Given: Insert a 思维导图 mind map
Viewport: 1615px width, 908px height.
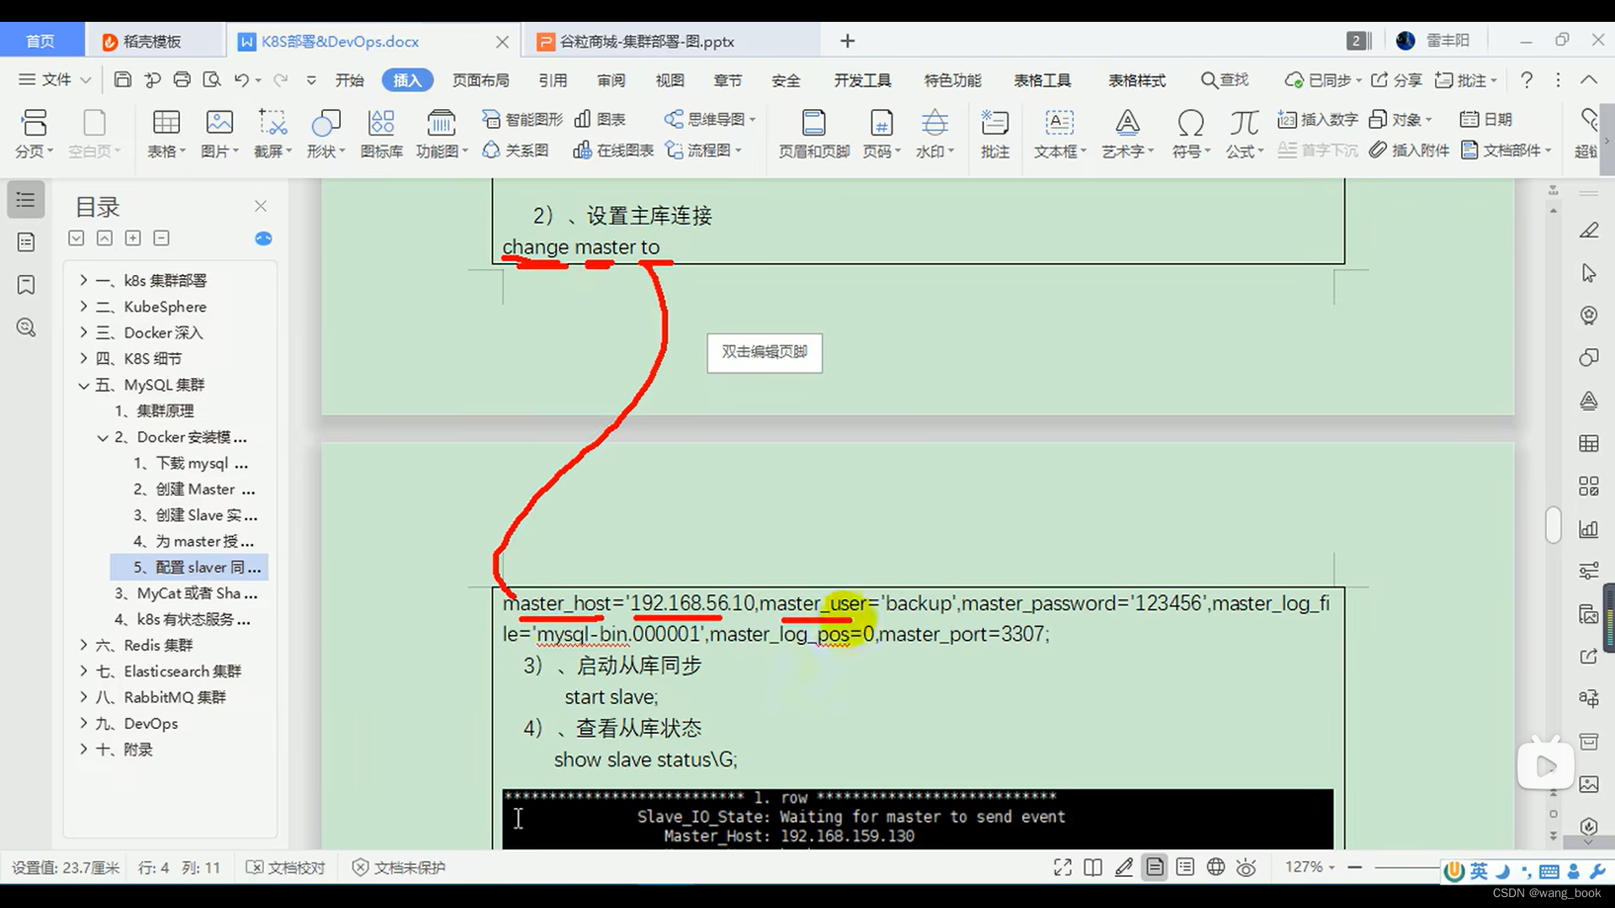Looking at the screenshot, I should click(x=710, y=119).
